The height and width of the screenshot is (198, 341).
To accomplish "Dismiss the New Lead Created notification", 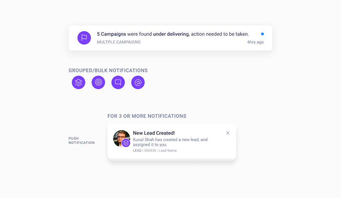I will (228, 133).
